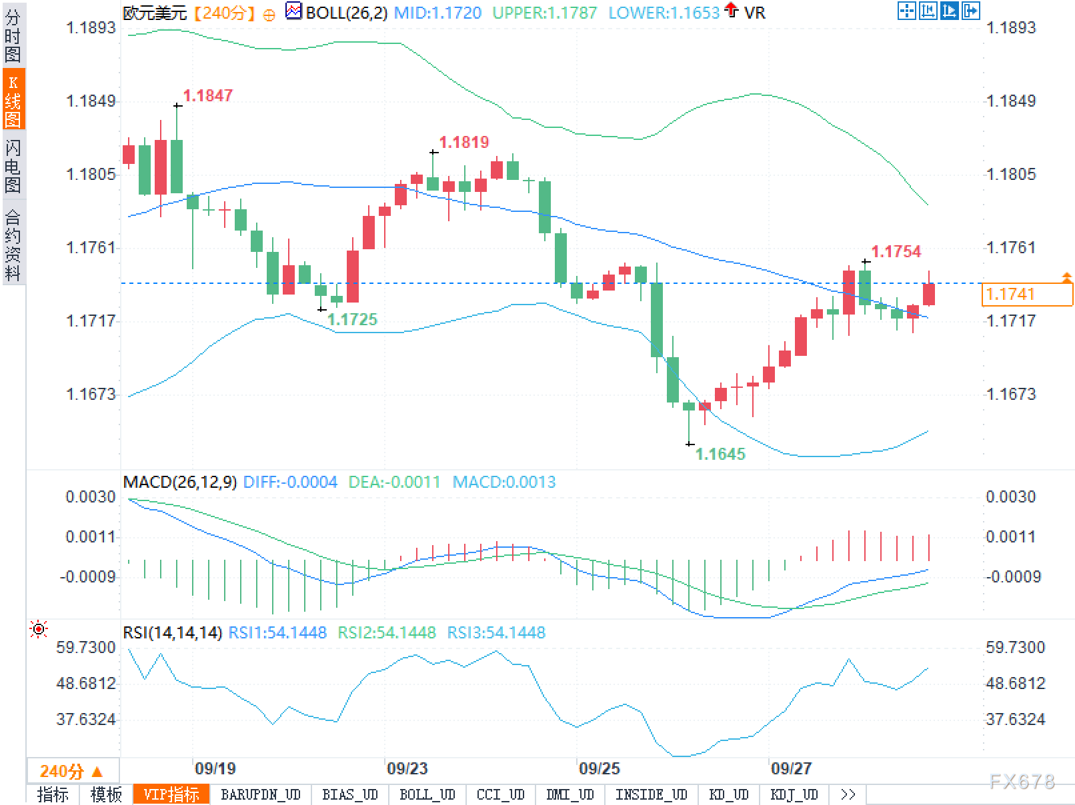This screenshot has width=1075, height=805.
Task: Click the orange price alert marker at 1.1741
Action: (x=1066, y=277)
